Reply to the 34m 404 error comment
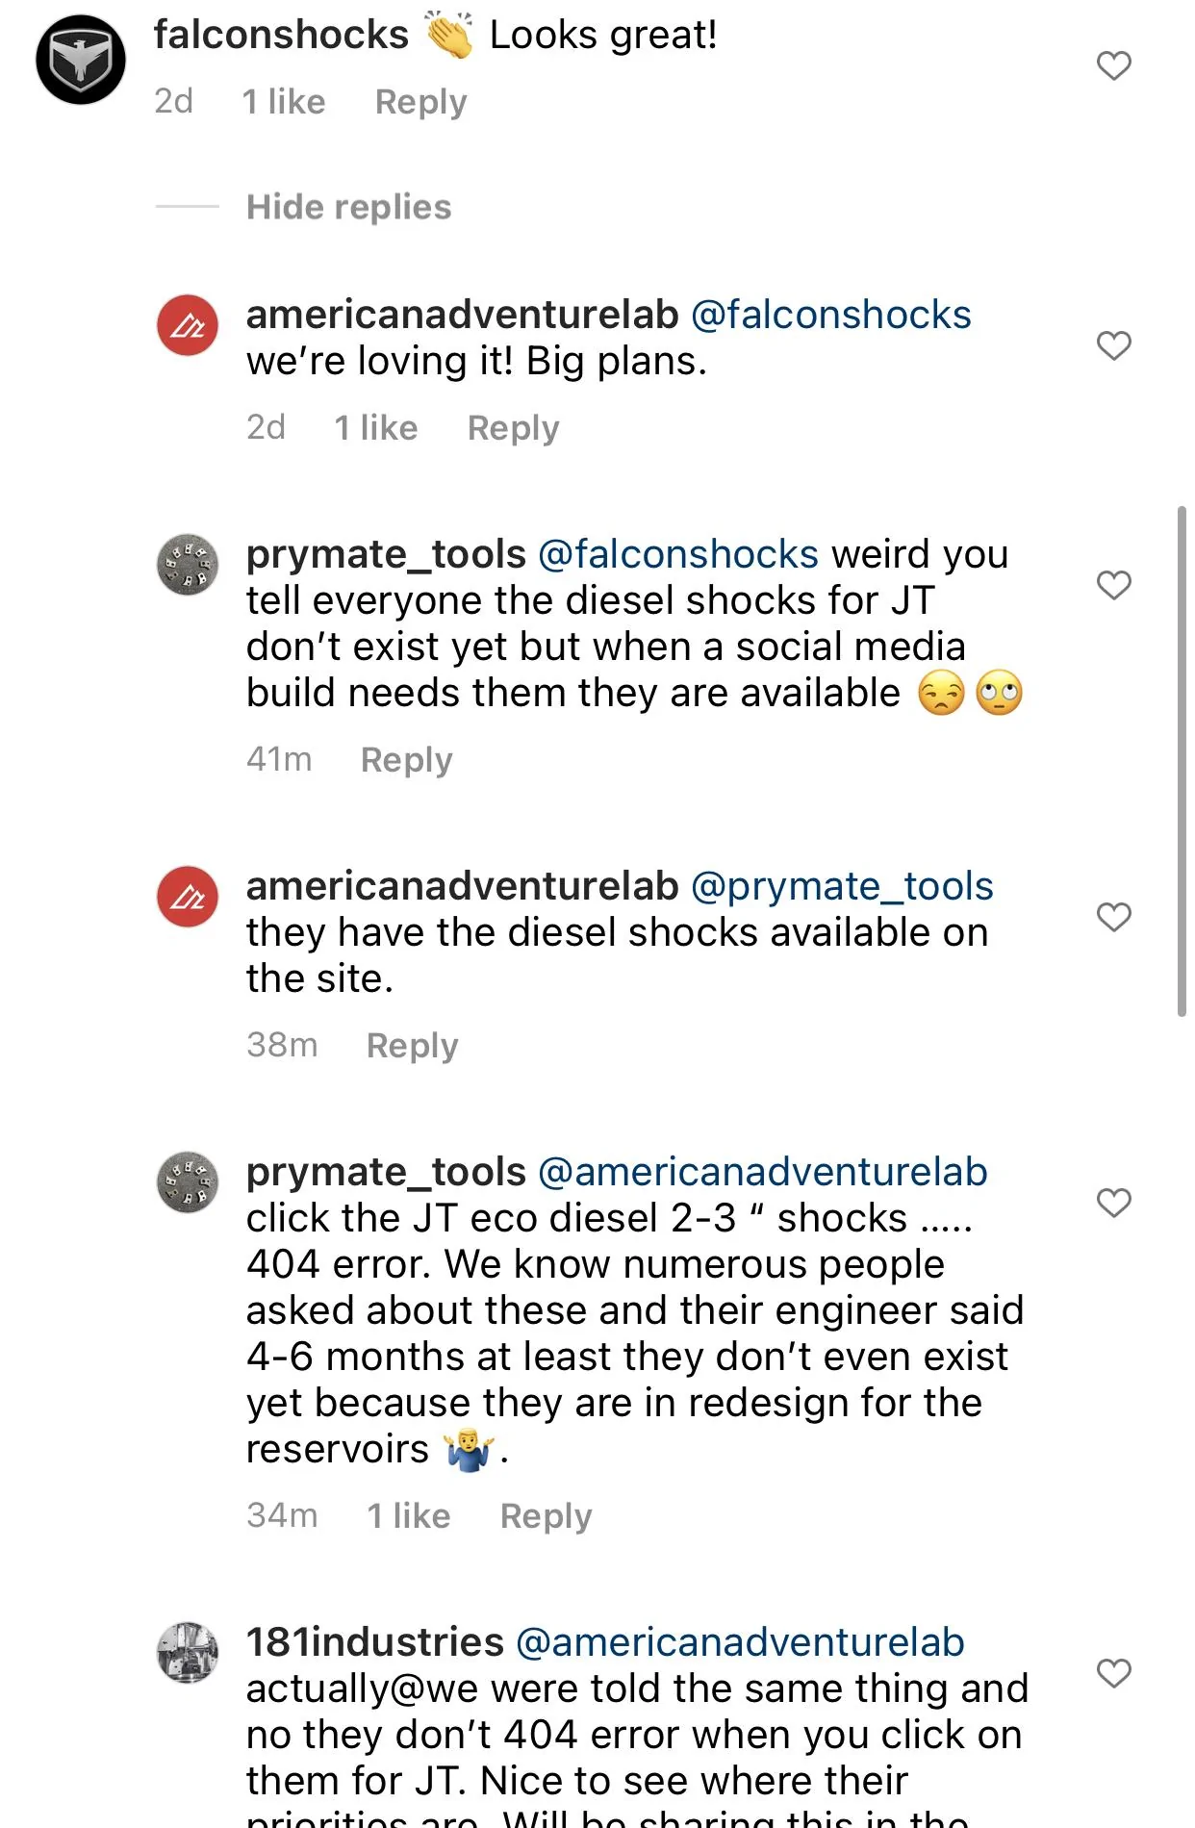The height and width of the screenshot is (1828, 1195). coord(546,1515)
